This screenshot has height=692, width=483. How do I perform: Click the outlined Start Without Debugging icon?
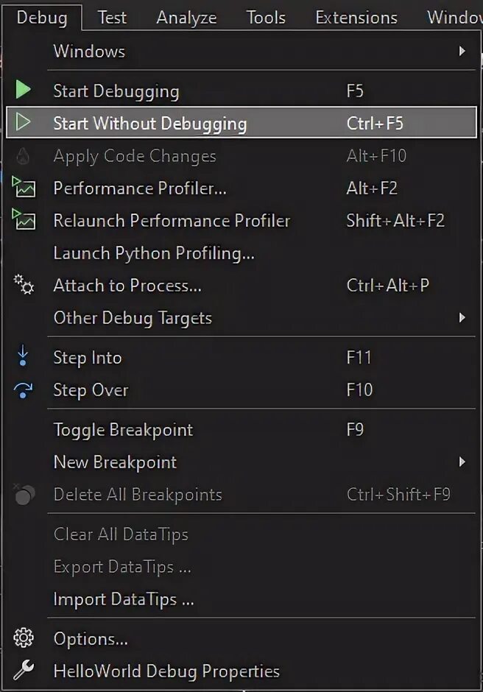[x=24, y=123]
